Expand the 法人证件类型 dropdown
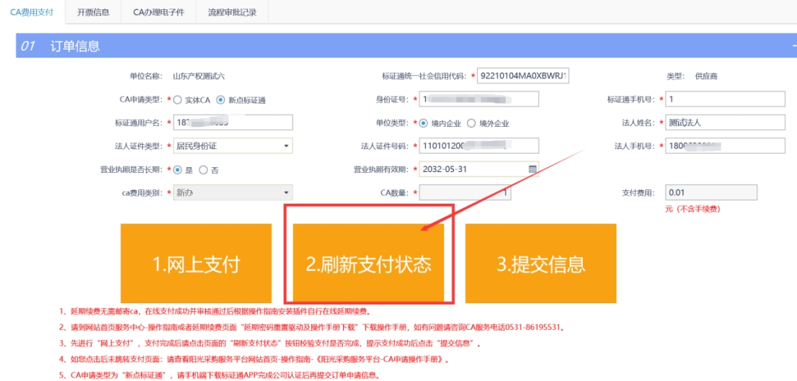 tap(287, 146)
